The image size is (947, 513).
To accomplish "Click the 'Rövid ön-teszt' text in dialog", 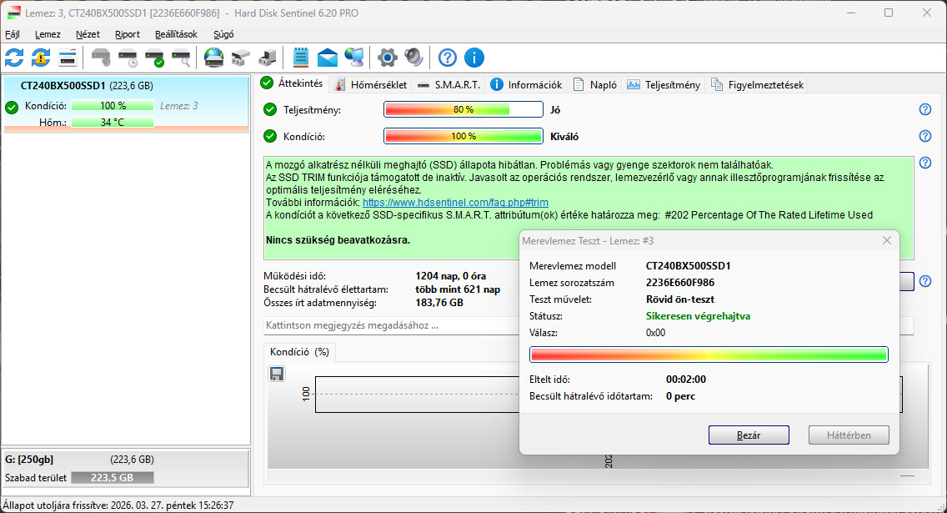I will (x=680, y=299).
